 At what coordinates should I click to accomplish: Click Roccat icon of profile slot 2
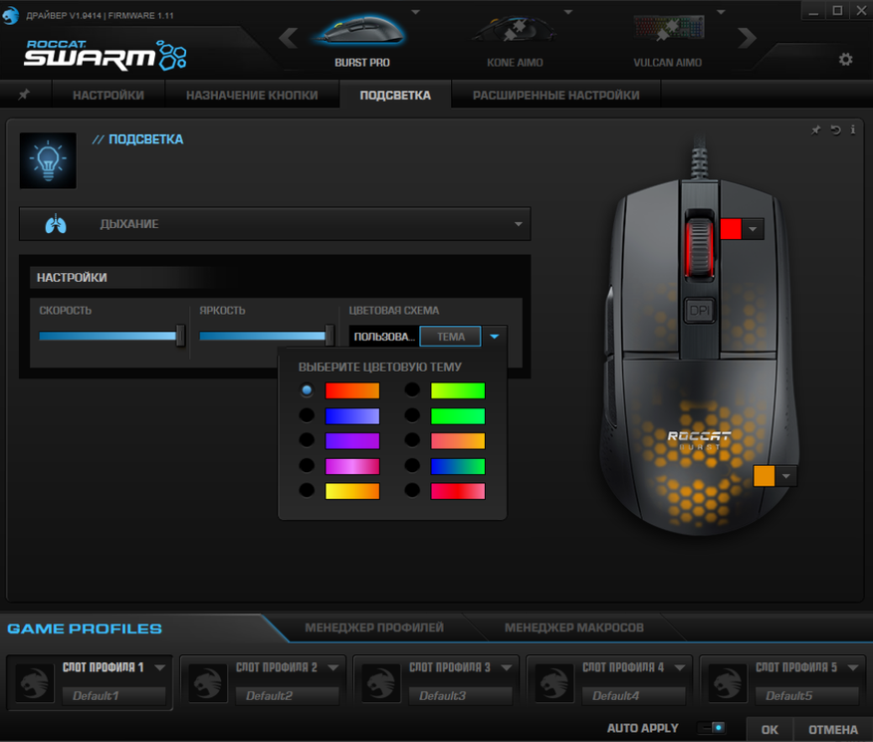pyautogui.click(x=208, y=682)
